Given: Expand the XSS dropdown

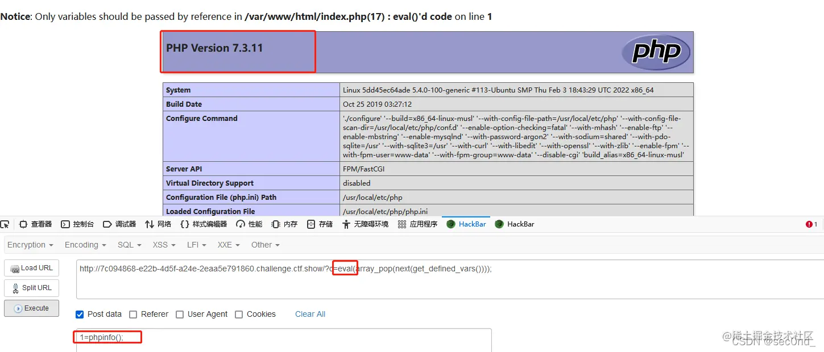Looking at the screenshot, I should pyautogui.click(x=164, y=245).
